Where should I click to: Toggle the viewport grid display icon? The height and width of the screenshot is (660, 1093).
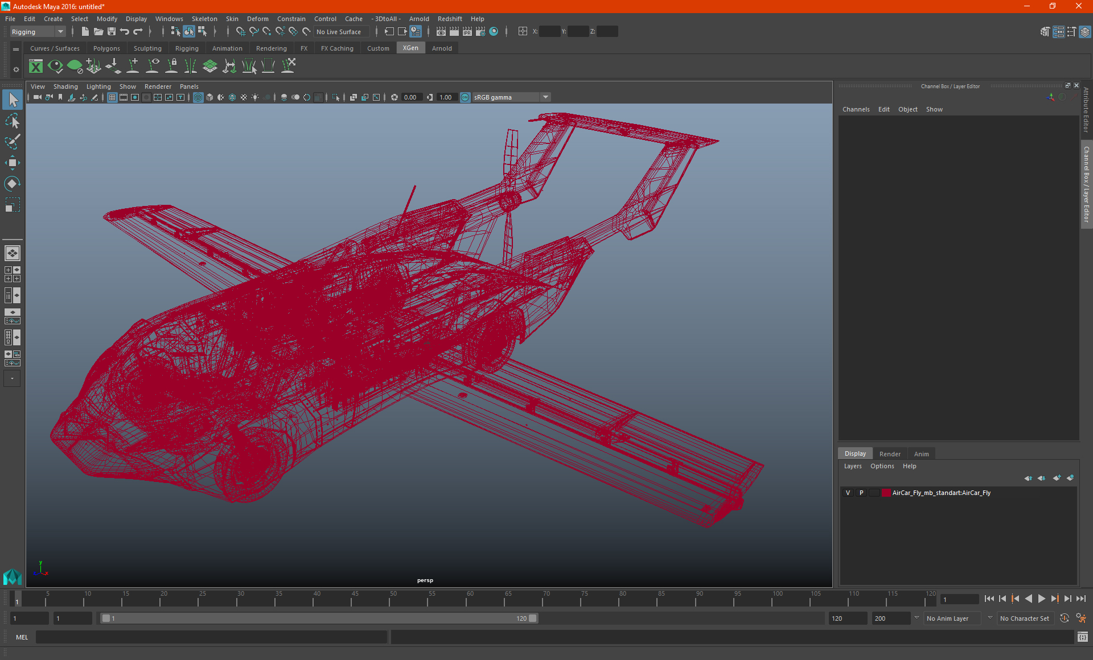pyautogui.click(x=112, y=97)
